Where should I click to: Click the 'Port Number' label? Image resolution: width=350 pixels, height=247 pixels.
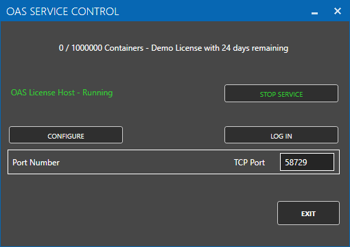click(x=36, y=163)
